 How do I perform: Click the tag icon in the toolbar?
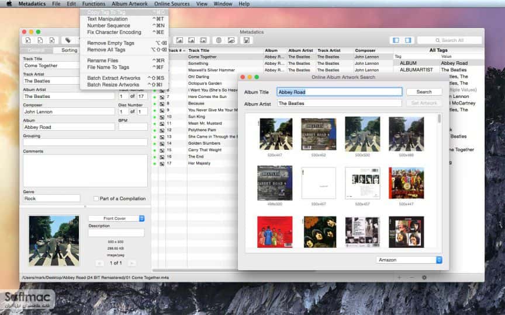coord(68,40)
